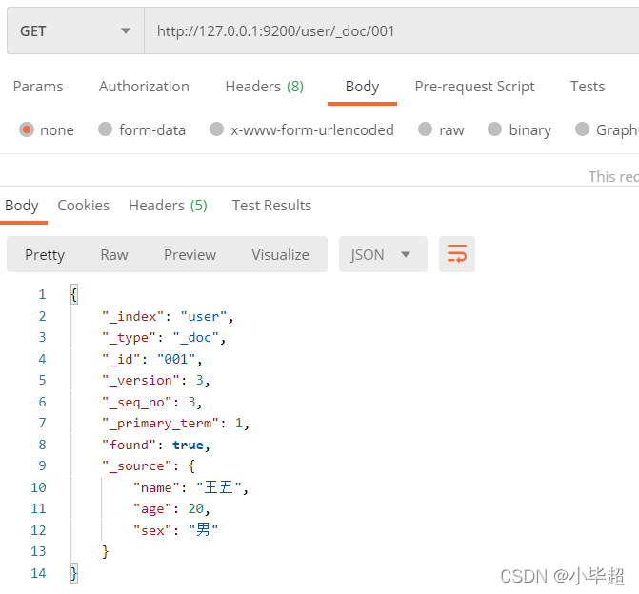Image resolution: width=639 pixels, height=594 pixels.
Task: Select the GraphQL radio option
Action: pos(583,129)
